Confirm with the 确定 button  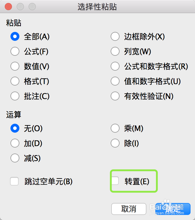tap(173, 209)
